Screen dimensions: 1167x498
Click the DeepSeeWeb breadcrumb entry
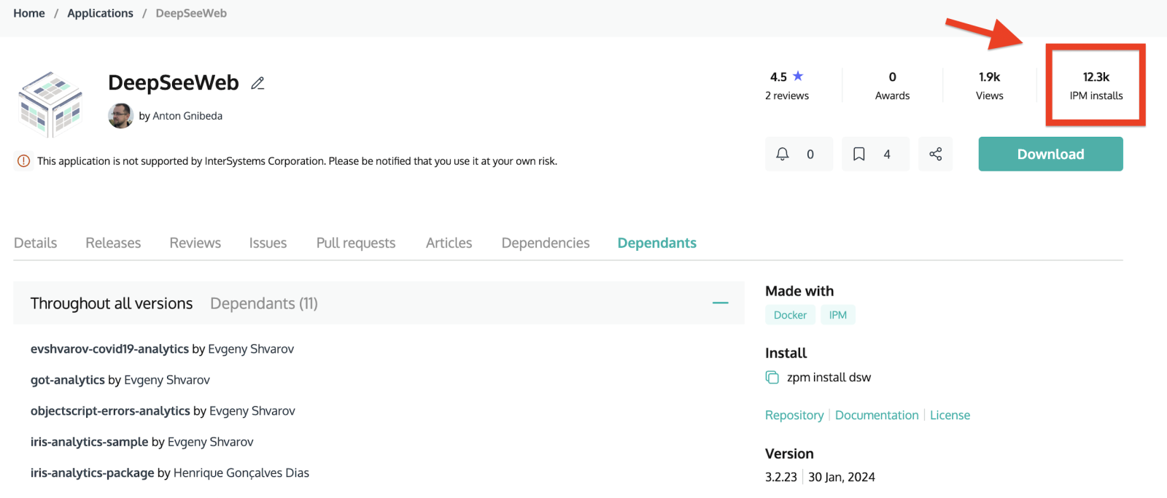click(191, 13)
